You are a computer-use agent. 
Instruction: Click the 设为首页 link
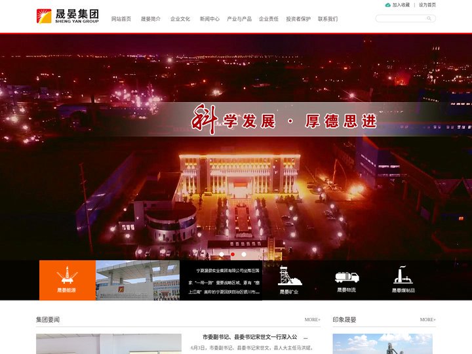[427, 5]
